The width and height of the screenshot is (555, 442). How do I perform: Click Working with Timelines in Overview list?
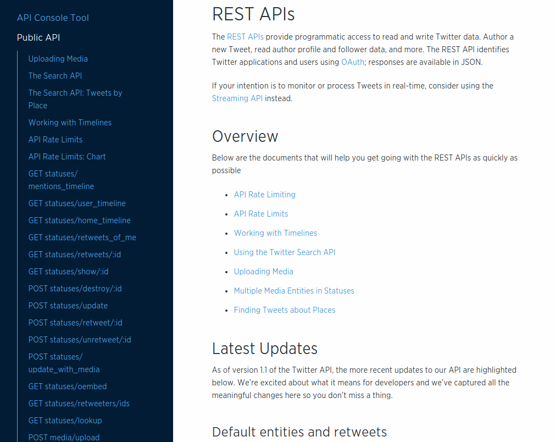pyautogui.click(x=275, y=233)
